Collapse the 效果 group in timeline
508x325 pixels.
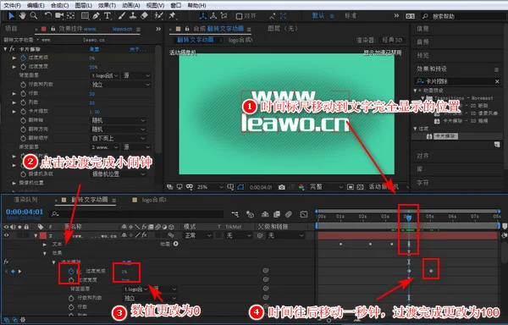click(45, 253)
